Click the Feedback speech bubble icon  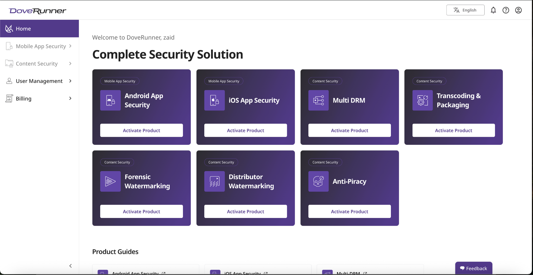point(462,268)
